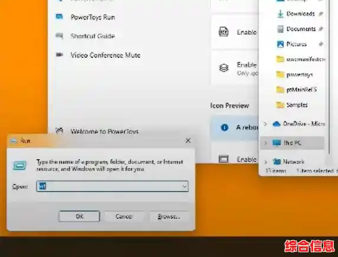Click the blue info icon in reboot notice
This screenshot has width=338, height=257.
point(224,127)
